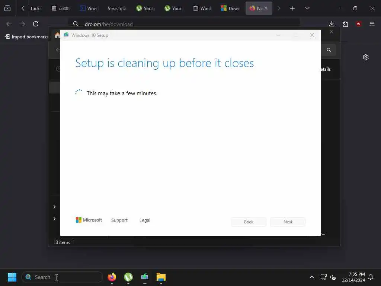Screen dimensions: 381x286
Task: Open the Extensions puzzle icon
Action: 345,24
